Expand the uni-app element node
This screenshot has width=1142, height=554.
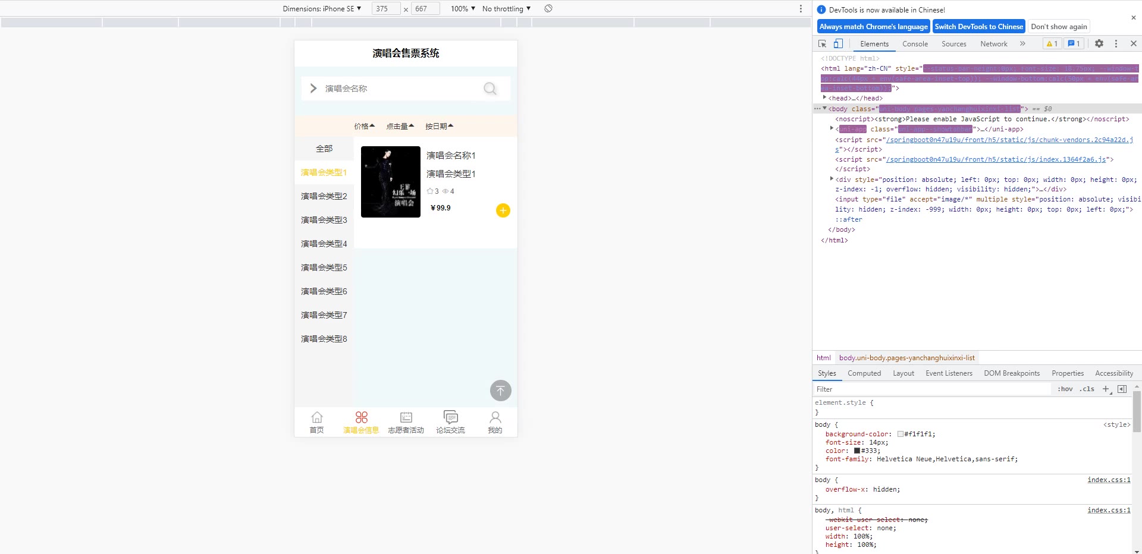point(832,129)
